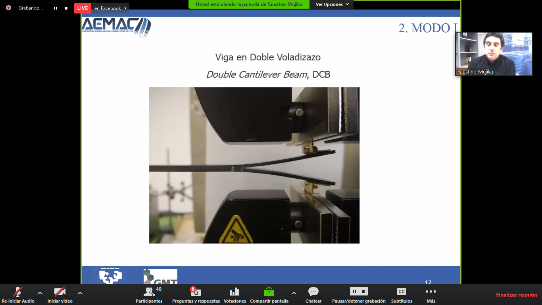Click the 'Double Cantilever Beam, DCB' subtitle
The height and width of the screenshot is (305, 542).
coord(268,74)
